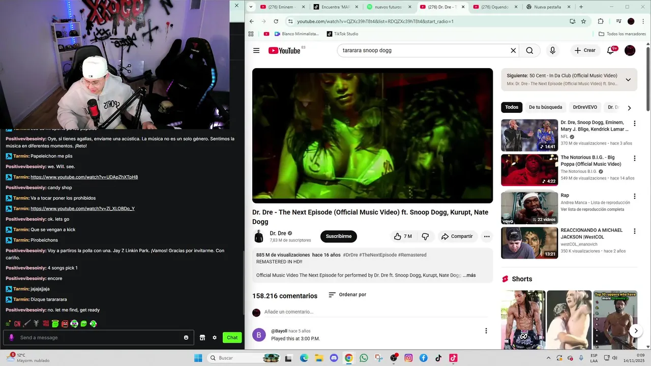Like the Dr. Dre video
The height and width of the screenshot is (366, 651).
[x=403, y=236]
